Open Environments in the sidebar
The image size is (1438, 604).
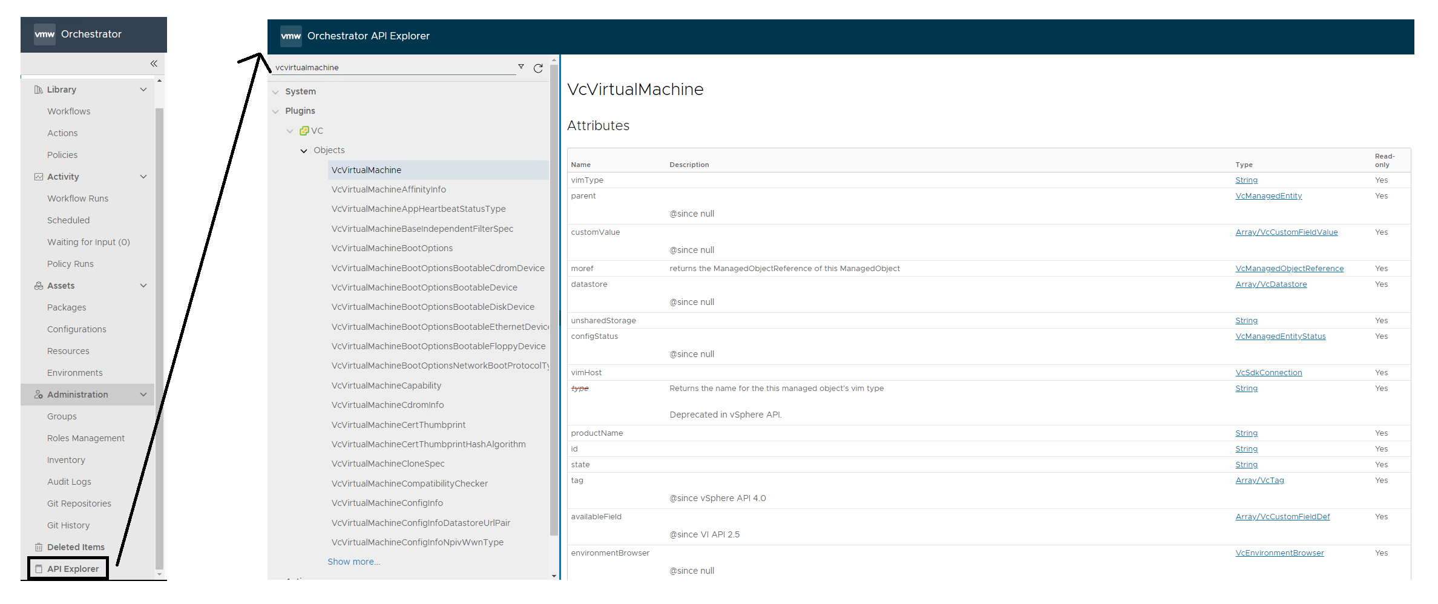tap(75, 373)
